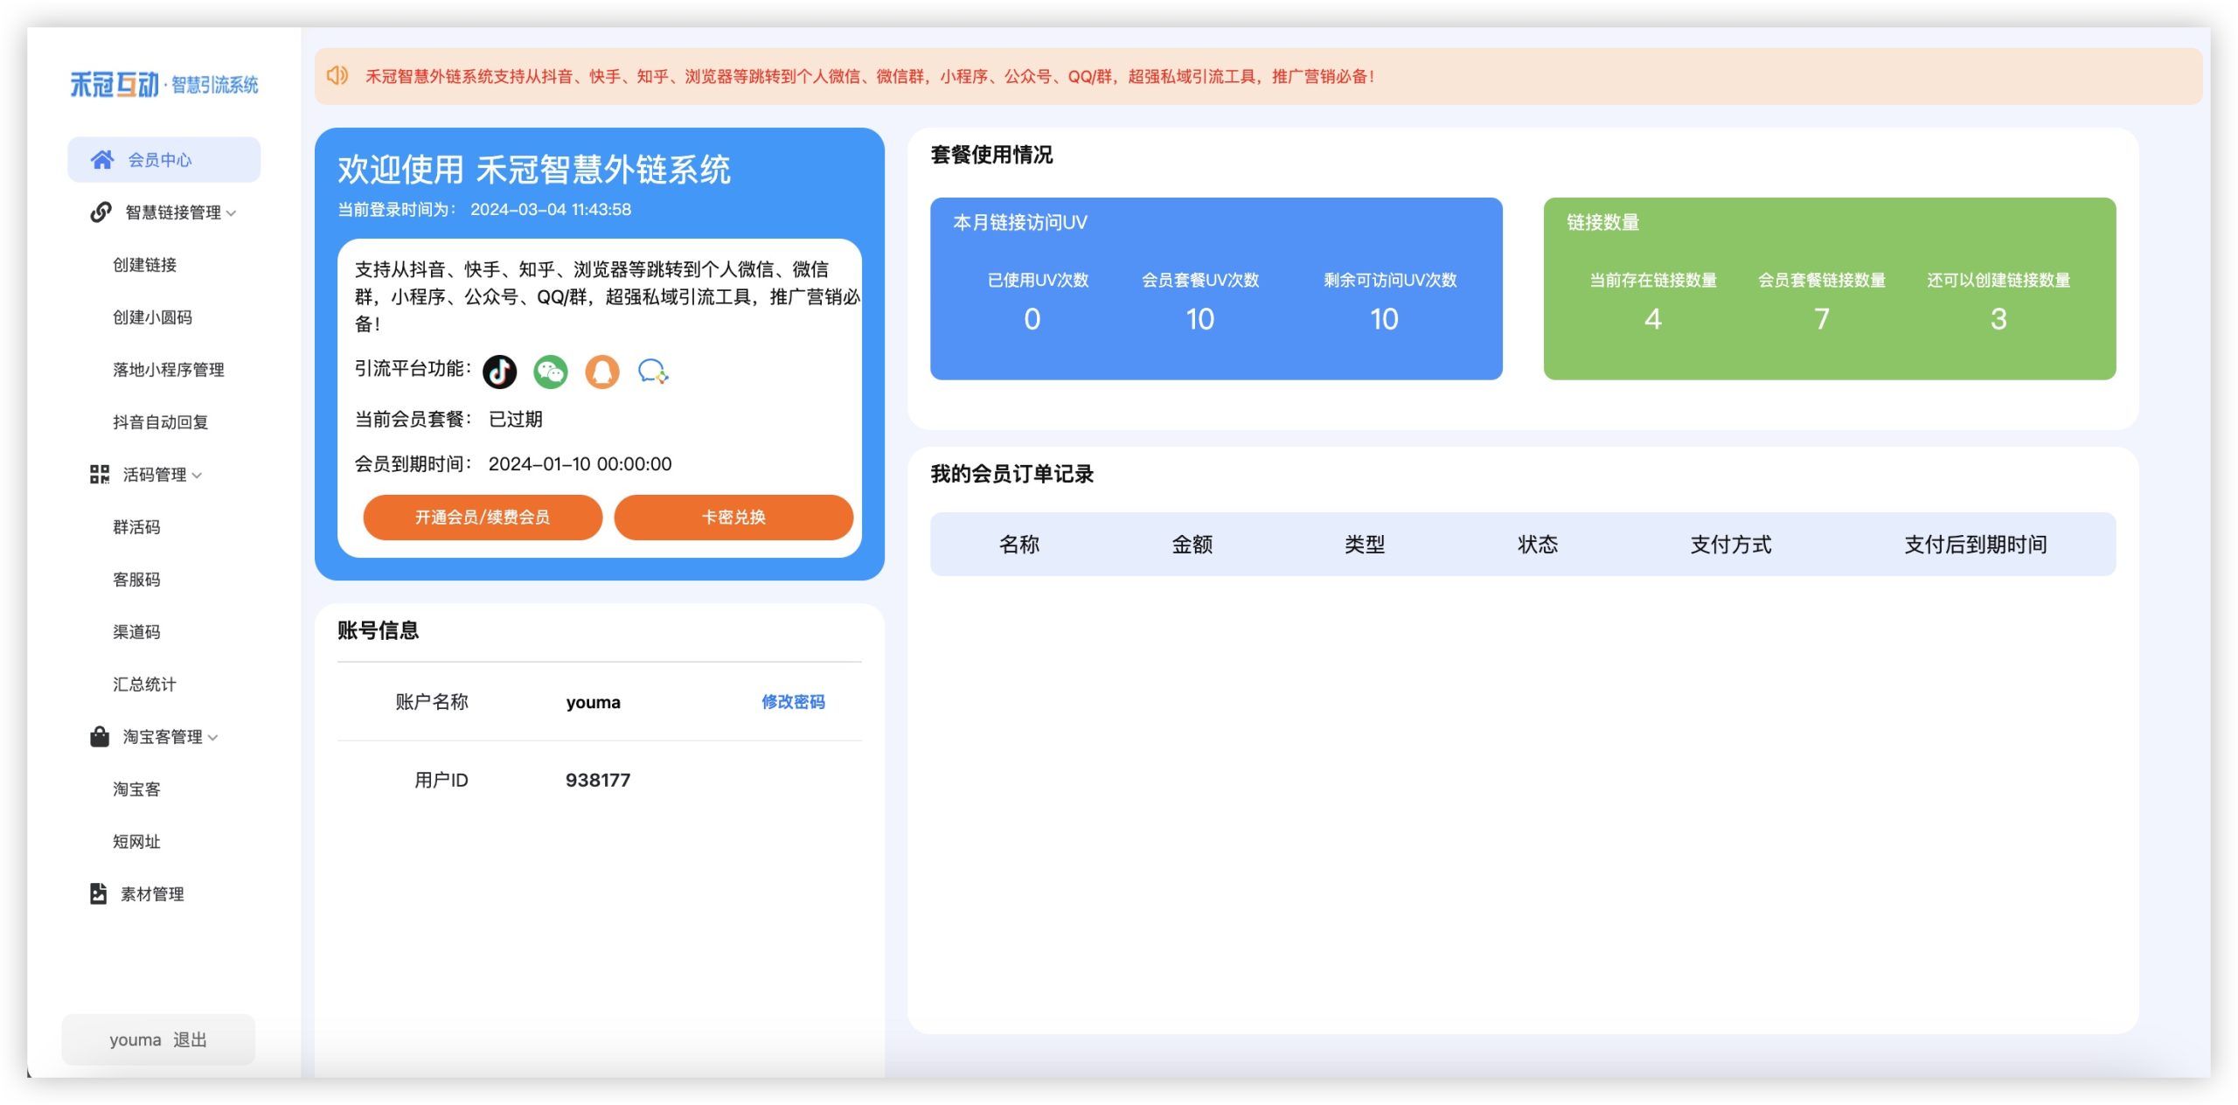
Task: Click the bag icon beside 淘宝客管理
Action: point(98,736)
